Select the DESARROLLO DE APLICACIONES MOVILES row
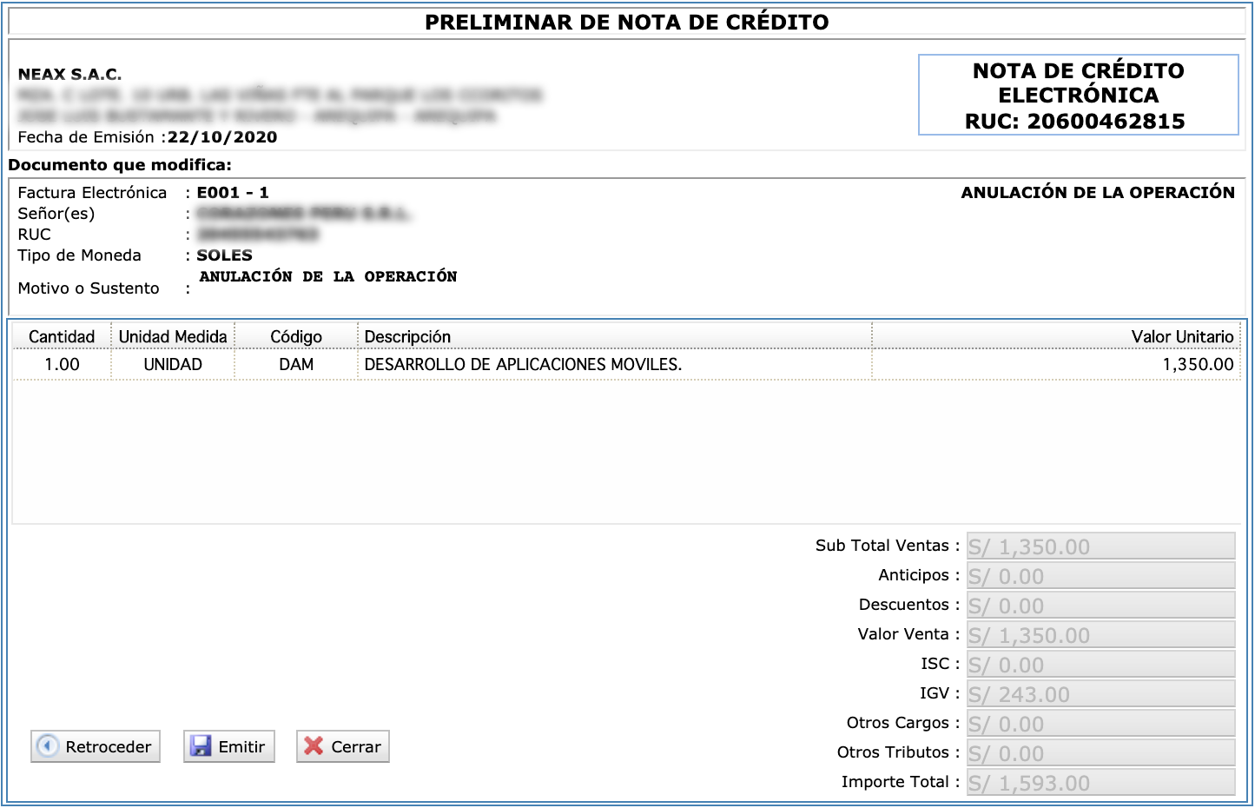This screenshot has width=1255, height=808. 523,364
